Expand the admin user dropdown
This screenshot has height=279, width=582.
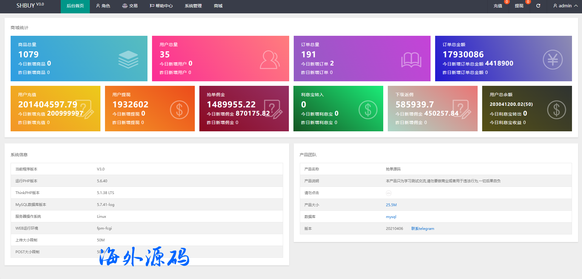(565, 6)
